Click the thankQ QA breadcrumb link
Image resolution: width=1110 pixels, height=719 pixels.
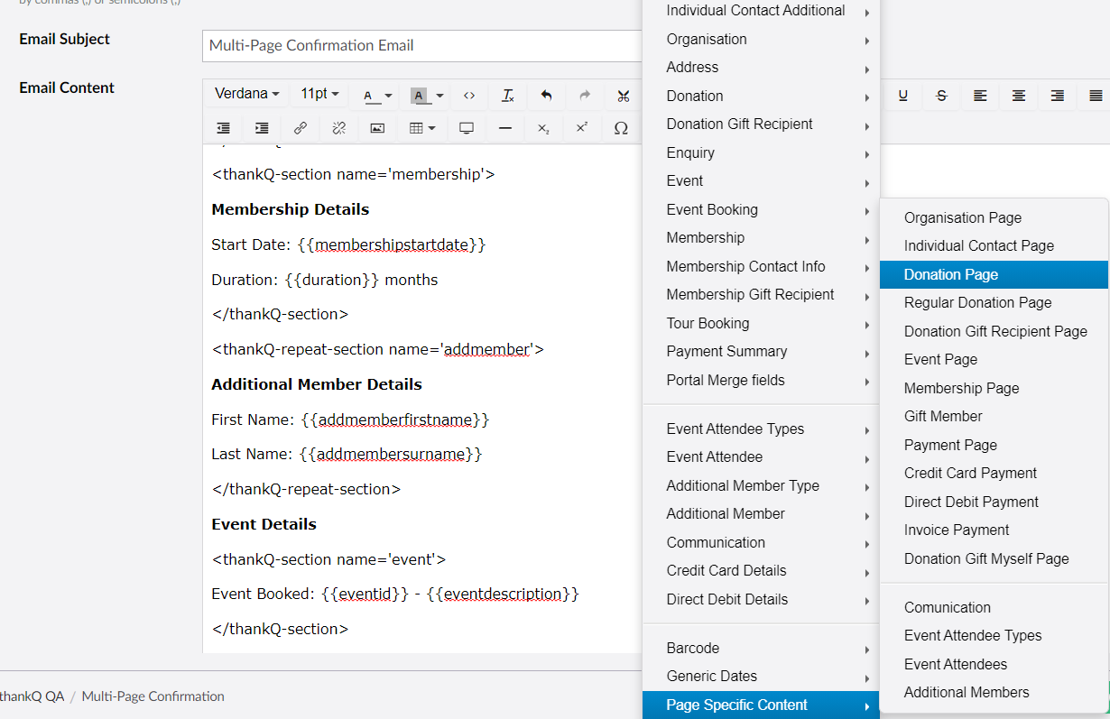click(32, 696)
